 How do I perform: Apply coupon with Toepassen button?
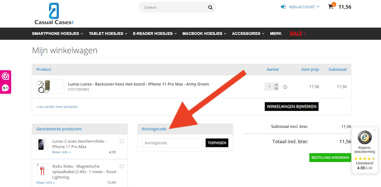(x=217, y=143)
